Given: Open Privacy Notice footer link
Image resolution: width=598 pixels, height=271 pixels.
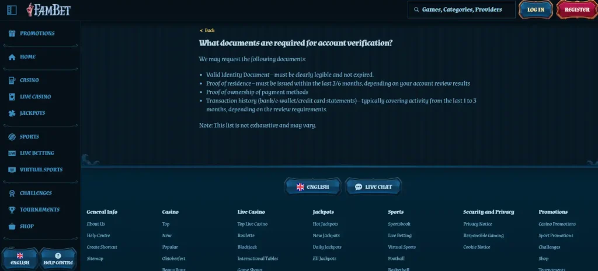Looking at the screenshot, I should tap(478, 224).
